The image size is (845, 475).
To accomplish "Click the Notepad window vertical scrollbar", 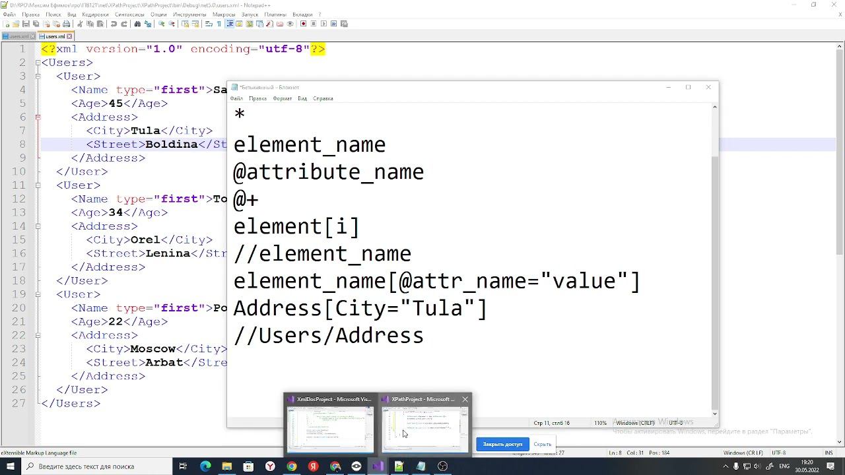I will point(714,260).
